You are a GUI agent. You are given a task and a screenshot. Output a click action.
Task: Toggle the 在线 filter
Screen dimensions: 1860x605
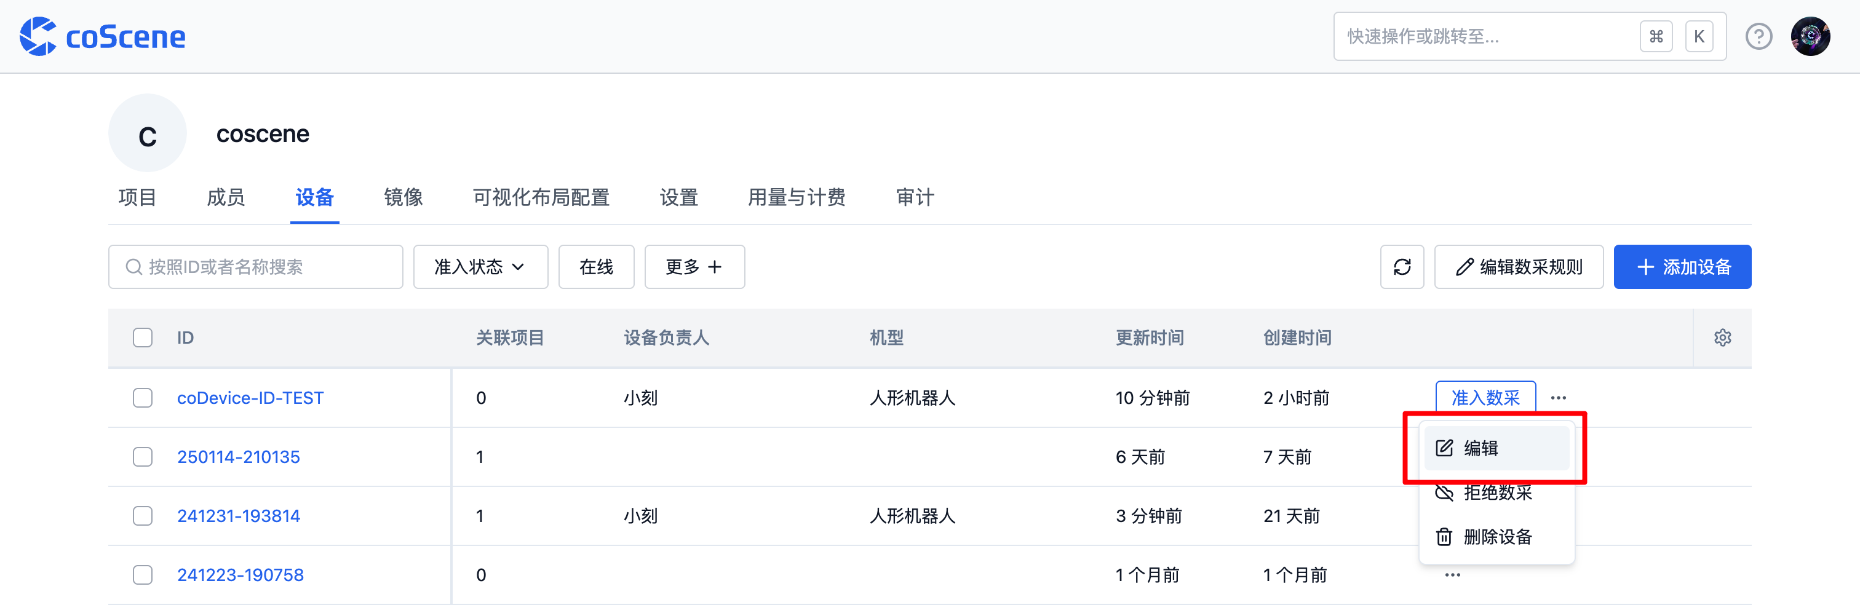[597, 267]
